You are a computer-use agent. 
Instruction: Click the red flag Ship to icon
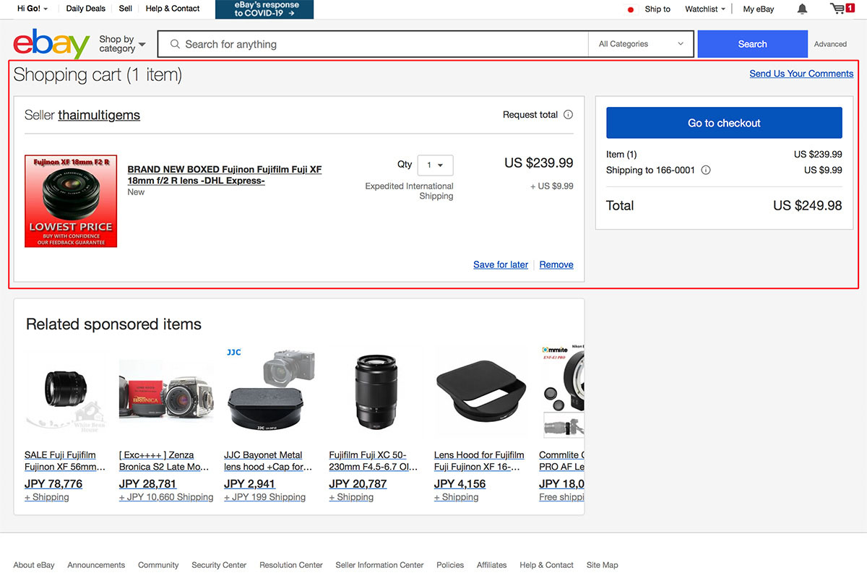631,9
